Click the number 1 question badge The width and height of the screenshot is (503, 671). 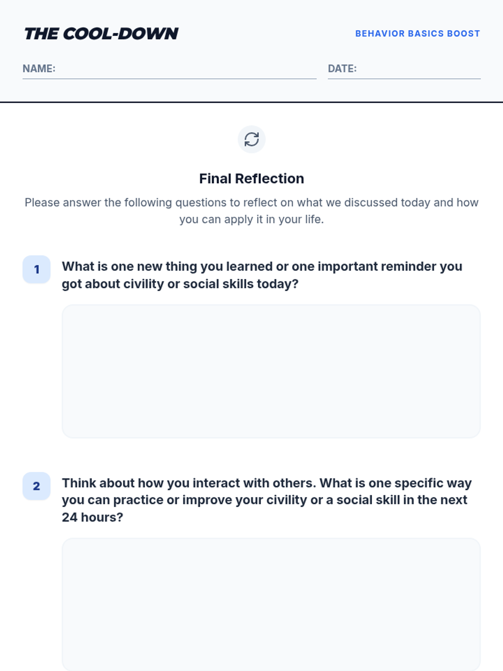point(36,269)
